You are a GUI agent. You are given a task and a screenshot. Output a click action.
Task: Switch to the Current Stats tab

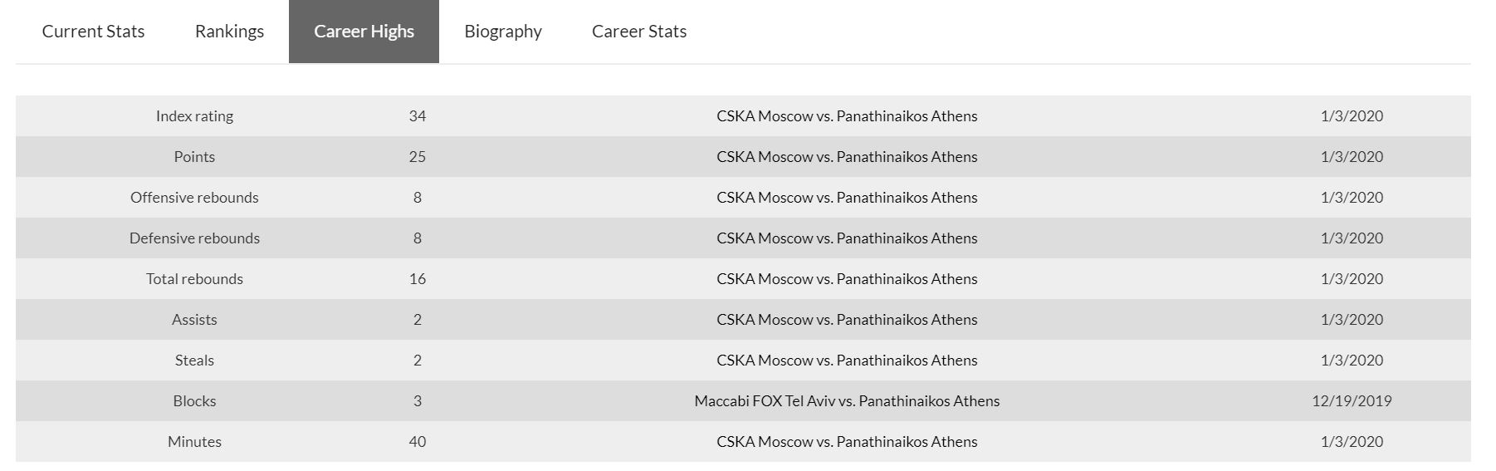pos(93,32)
